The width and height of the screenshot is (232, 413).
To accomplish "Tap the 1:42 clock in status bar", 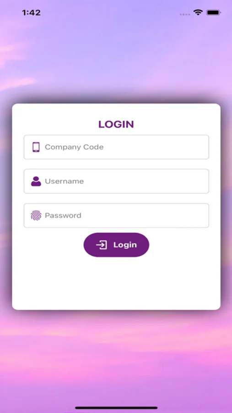I will [31, 13].
